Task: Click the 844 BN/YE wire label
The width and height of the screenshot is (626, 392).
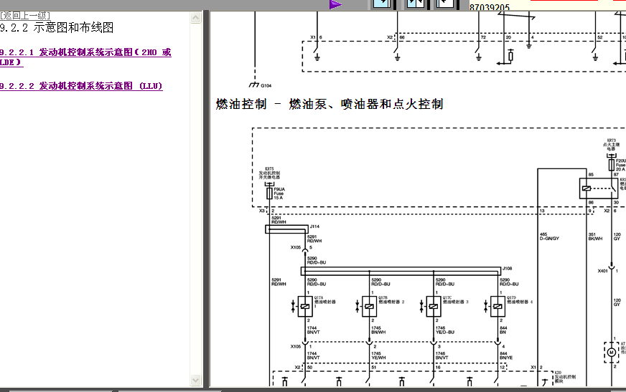Action: click(x=506, y=355)
